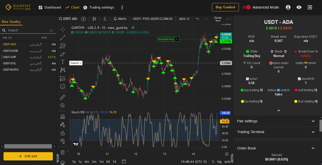The width and height of the screenshot is (322, 165).
Task: Go to the Dashboard page
Action: click(50, 7)
